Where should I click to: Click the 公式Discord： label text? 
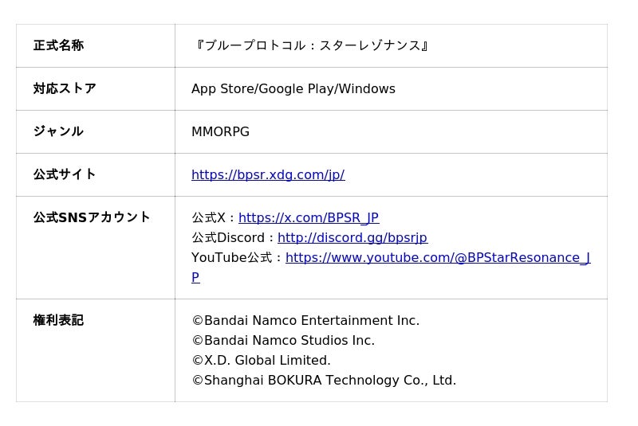(233, 238)
